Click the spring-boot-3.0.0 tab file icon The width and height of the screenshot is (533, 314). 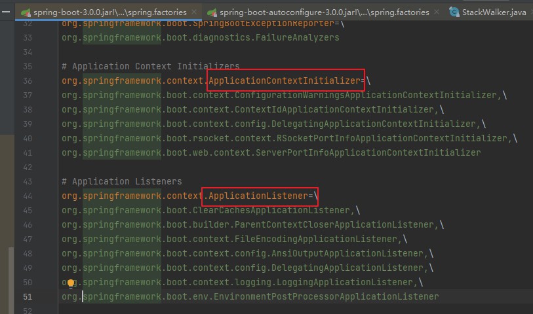pos(26,12)
